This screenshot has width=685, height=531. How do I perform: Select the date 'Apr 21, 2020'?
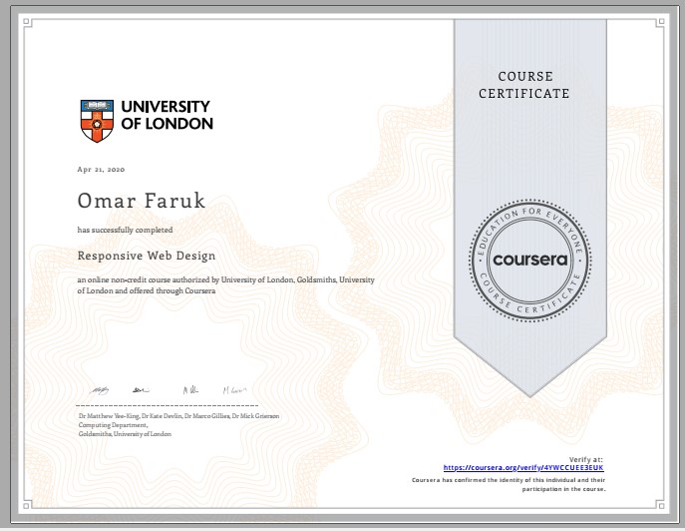101,170
